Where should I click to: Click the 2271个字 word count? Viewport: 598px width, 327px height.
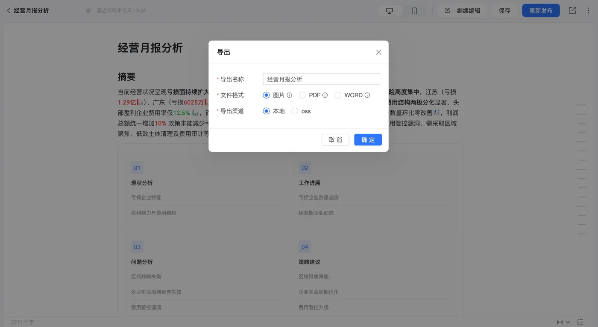pos(22,322)
